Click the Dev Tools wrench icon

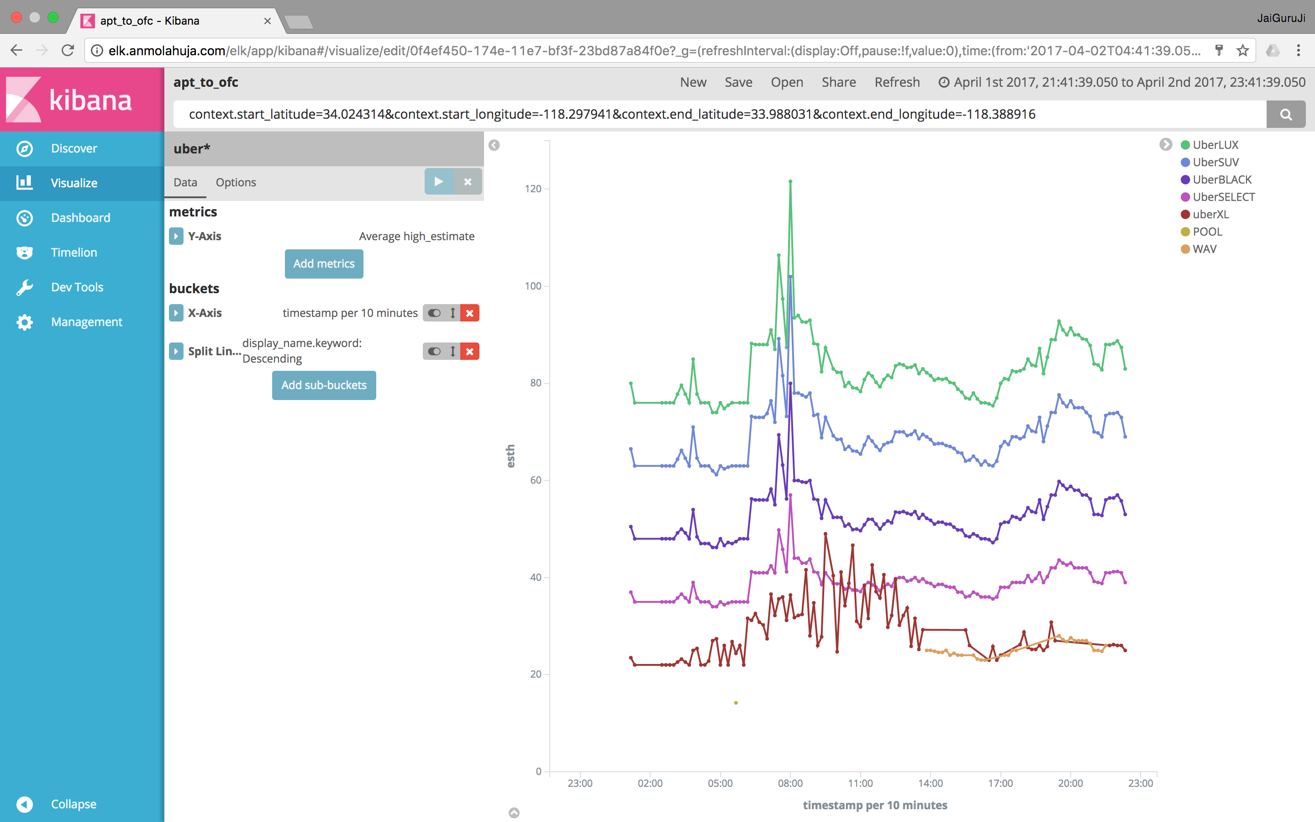point(25,287)
